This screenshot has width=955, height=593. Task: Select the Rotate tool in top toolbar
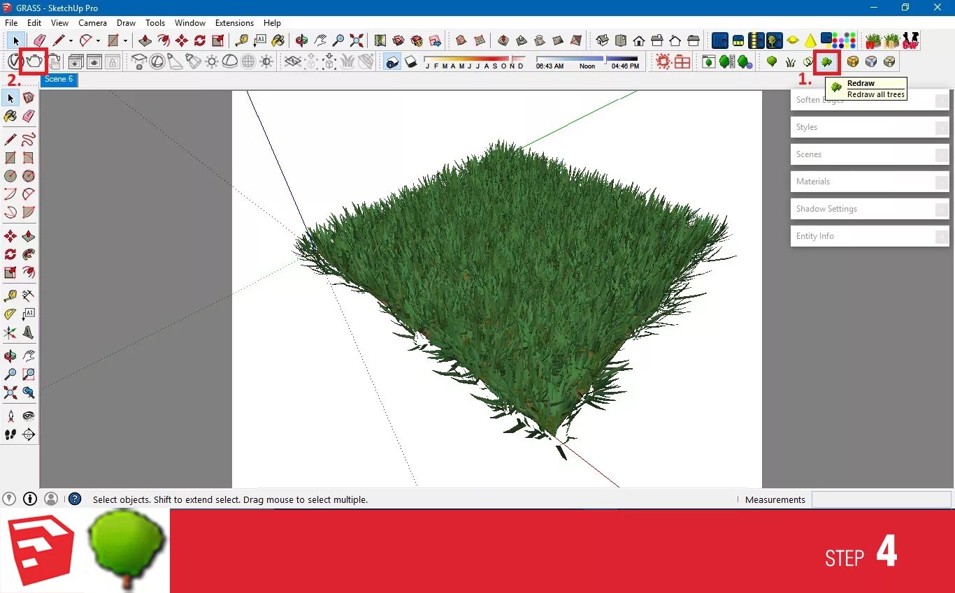tap(200, 41)
